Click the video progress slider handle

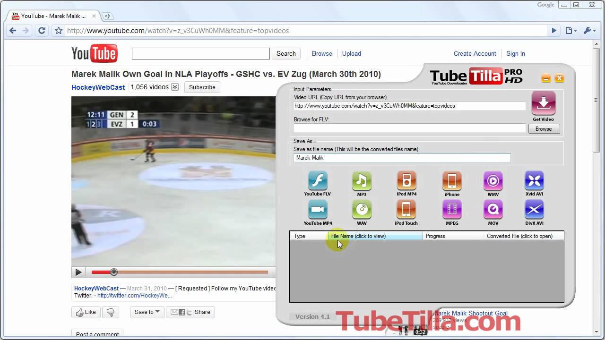[x=113, y=272]
